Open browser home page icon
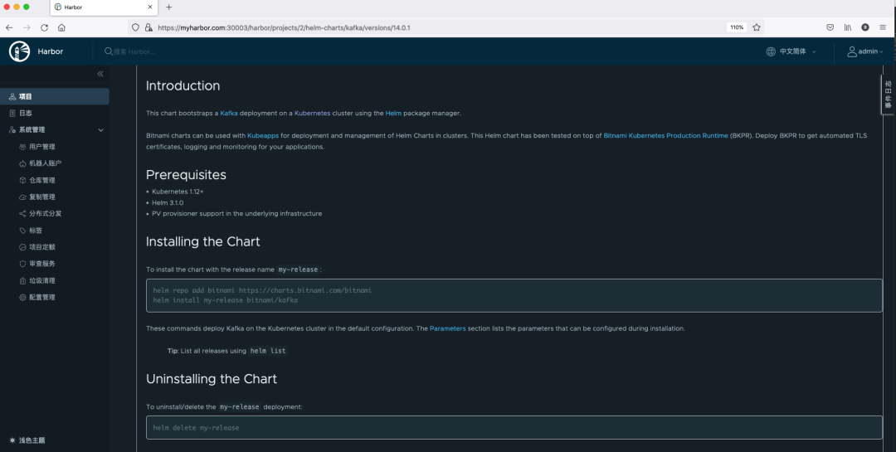 61,27
